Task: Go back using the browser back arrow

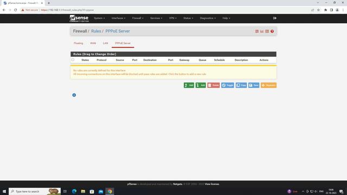Action: pyautogui.click(x=4, y=10)
